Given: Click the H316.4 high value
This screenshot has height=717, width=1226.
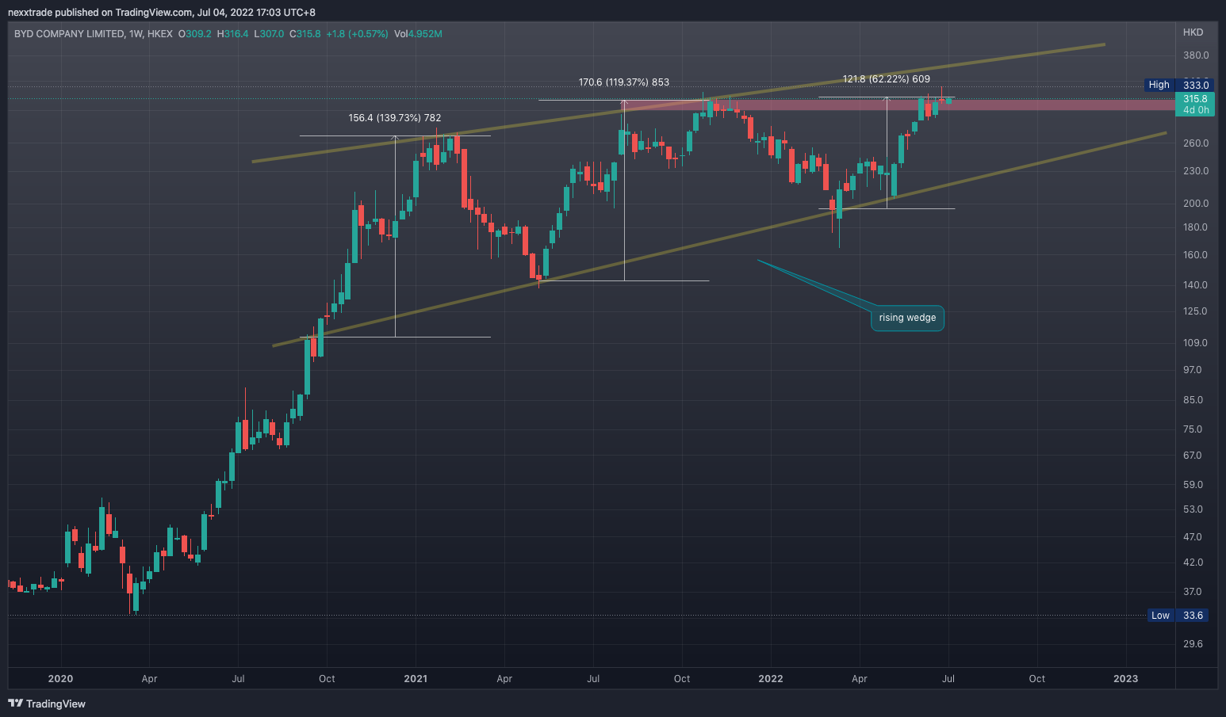Looking at the screenshot, I should (x=232, y=34).
